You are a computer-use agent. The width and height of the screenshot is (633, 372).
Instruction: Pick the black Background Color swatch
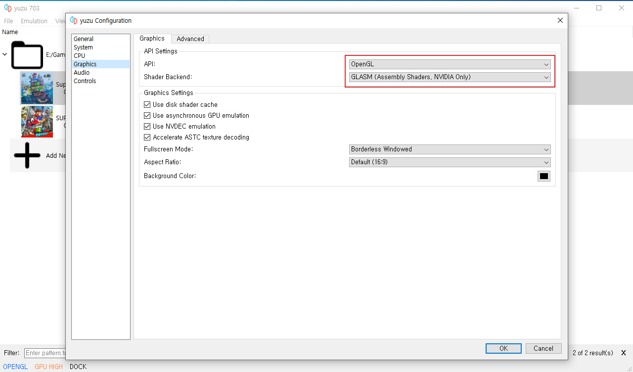click(544, 176)
